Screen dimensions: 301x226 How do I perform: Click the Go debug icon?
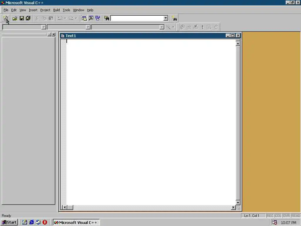[209, 27]
